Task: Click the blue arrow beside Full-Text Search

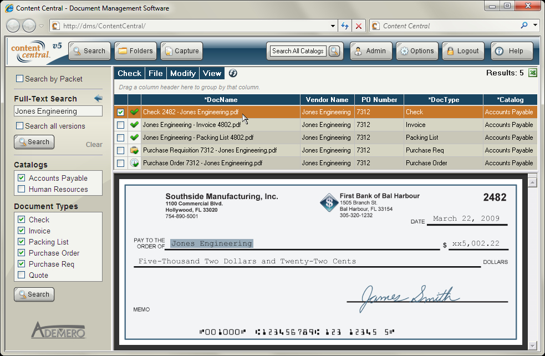Action: click(98, 98)
